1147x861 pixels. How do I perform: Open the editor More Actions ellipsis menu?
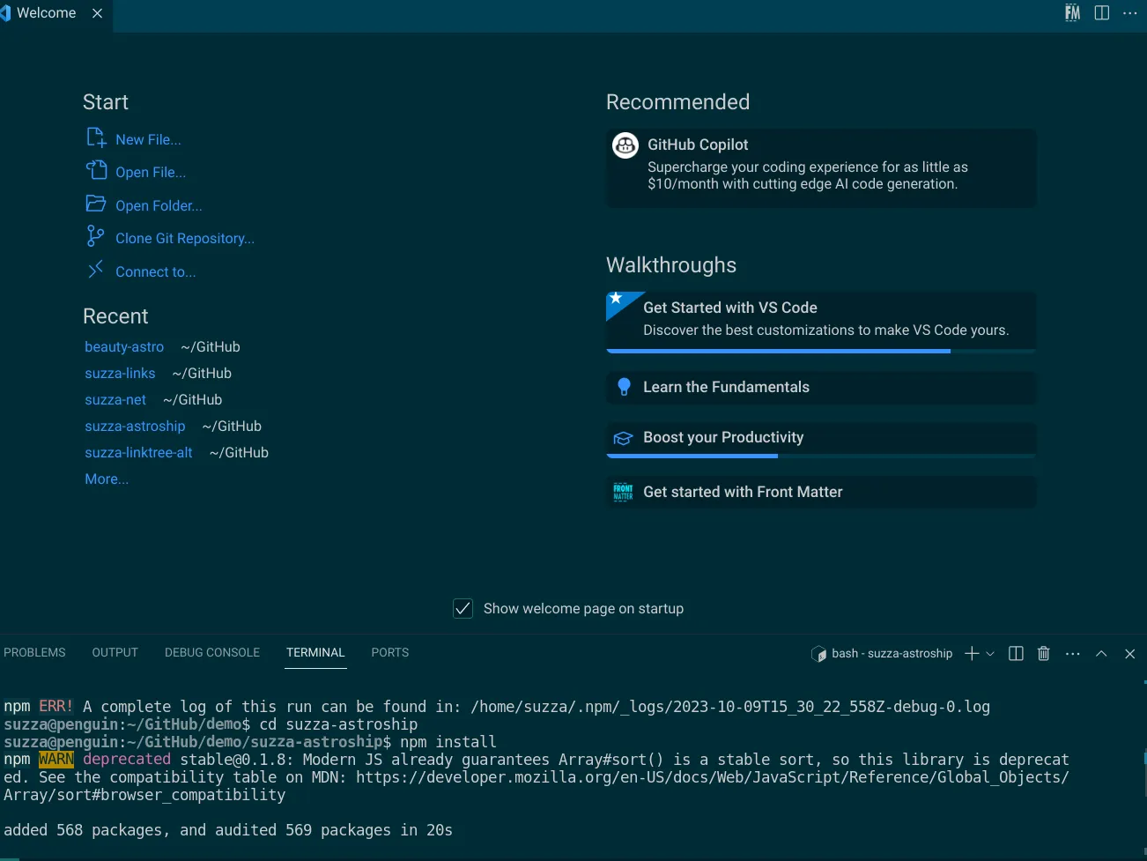click(x=1130, y=12)
